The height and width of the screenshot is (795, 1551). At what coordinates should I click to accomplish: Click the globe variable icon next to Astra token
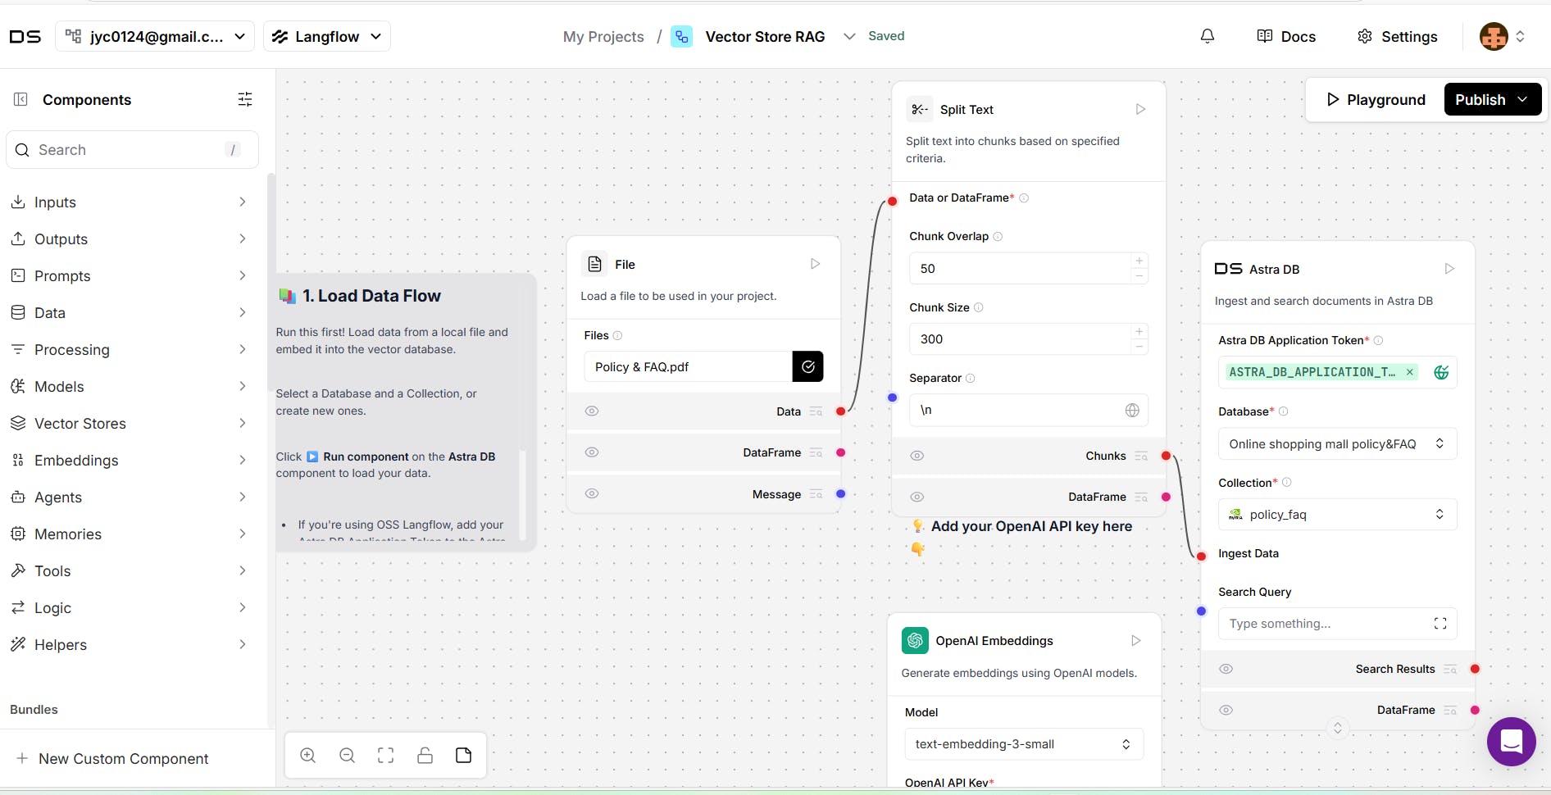pyautogui.click(x=1440, y=372)
